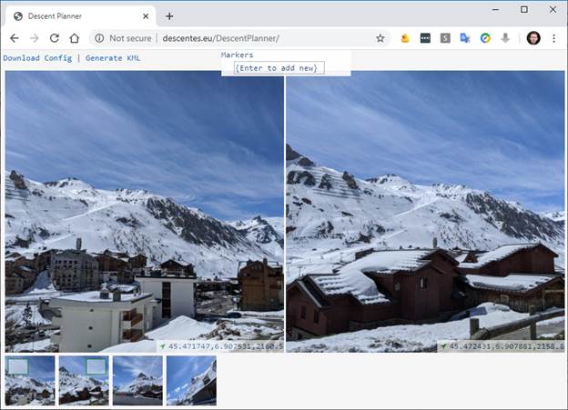Focus the Enter to add new marker field
The height and width of the screenshot is (410, 568).
tap(279, 68)
